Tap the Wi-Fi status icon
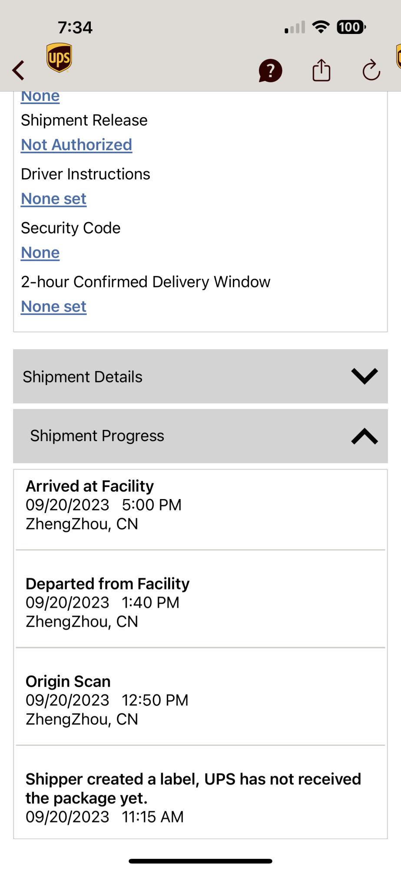 321,27
